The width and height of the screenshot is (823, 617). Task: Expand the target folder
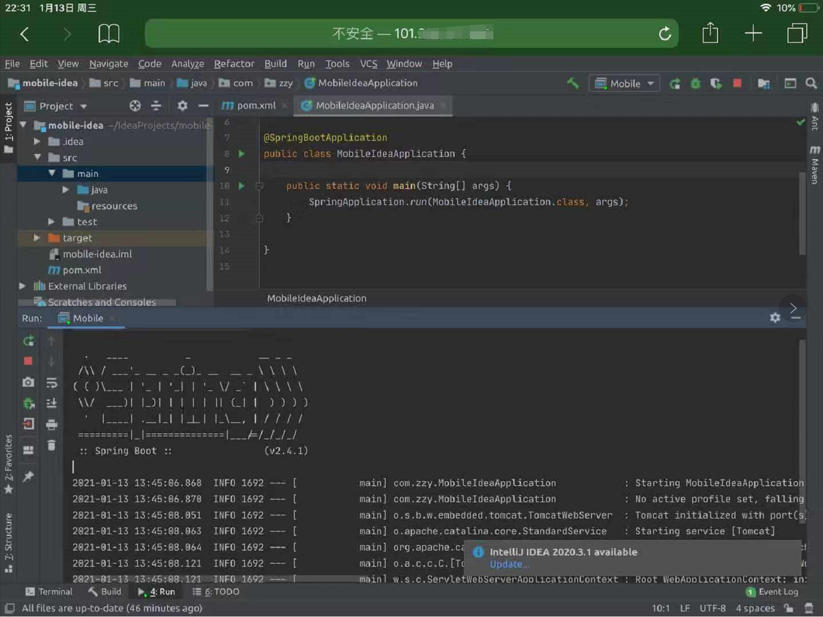(x=37, y=238)
